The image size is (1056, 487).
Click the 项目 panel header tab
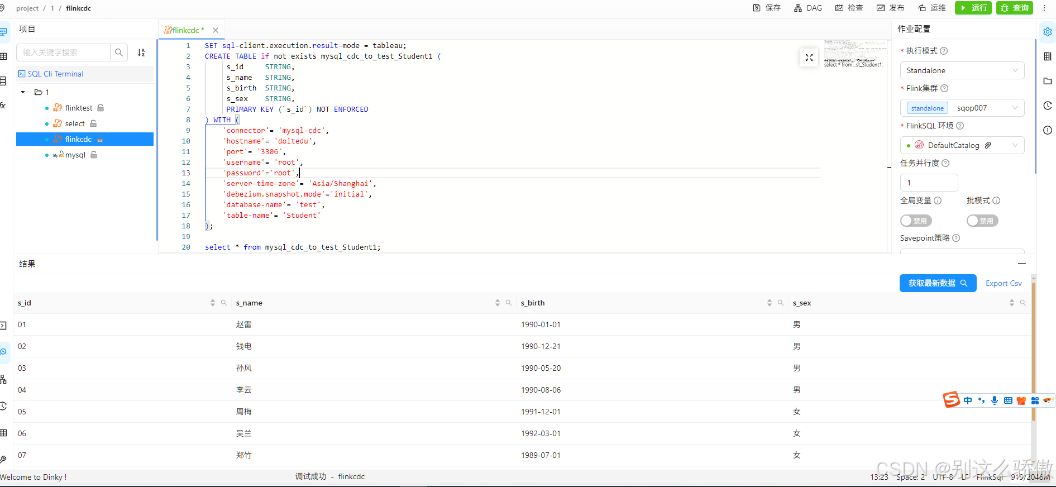[x=27, y=29]
